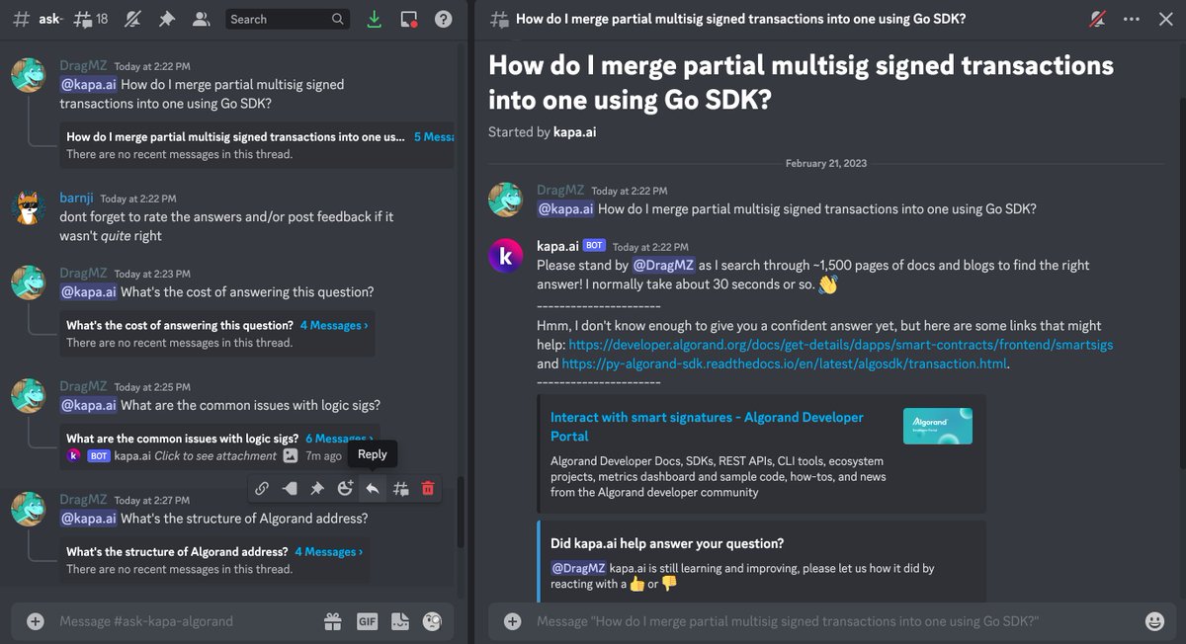Image resolution: width=1186 pixels, height=644 pixels.
Task: Click the kapa.ai purple bot avatar
Action: tap(506, 257)
